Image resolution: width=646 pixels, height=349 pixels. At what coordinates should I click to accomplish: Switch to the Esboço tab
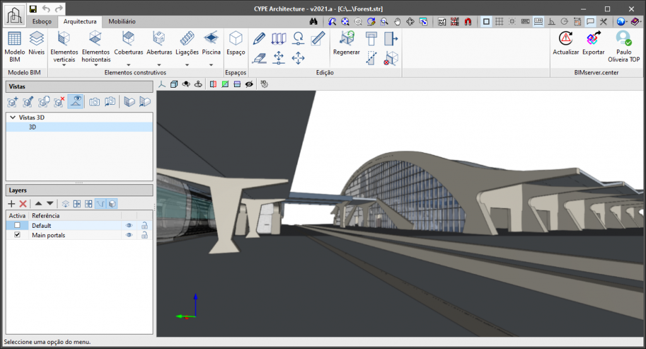42,21
